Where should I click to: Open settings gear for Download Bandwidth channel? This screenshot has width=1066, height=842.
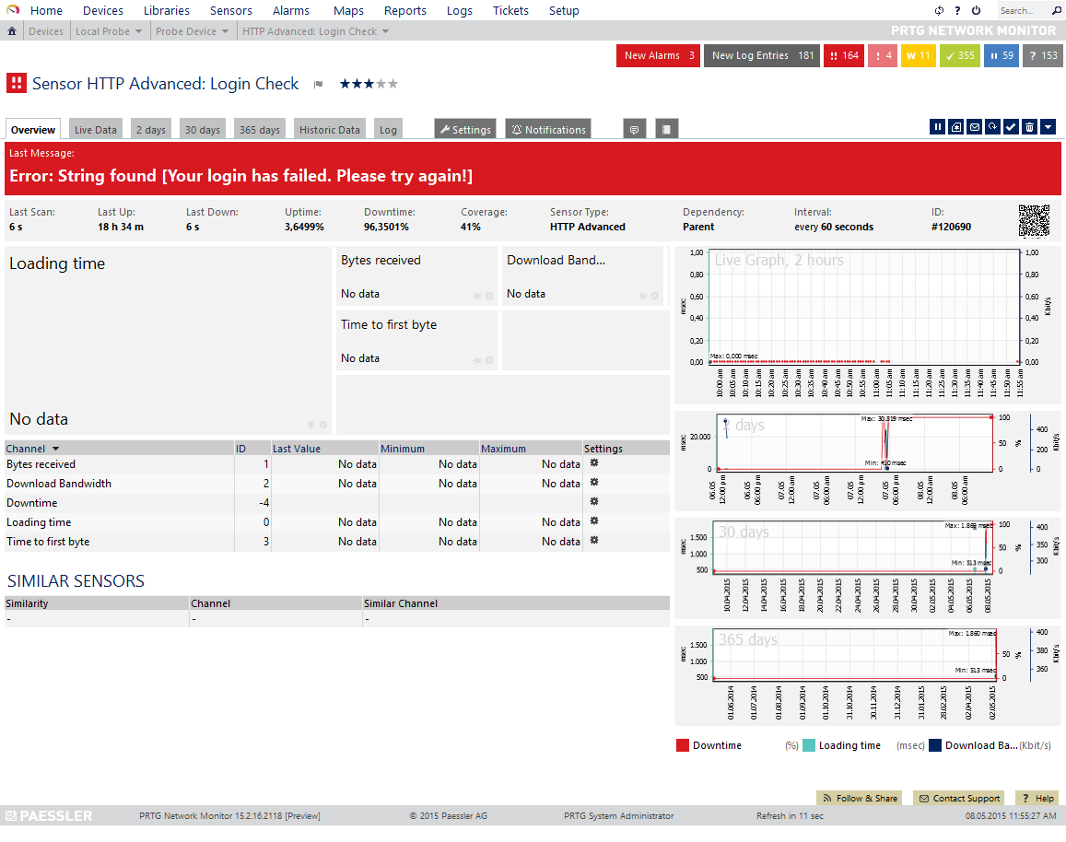(593, 483)
